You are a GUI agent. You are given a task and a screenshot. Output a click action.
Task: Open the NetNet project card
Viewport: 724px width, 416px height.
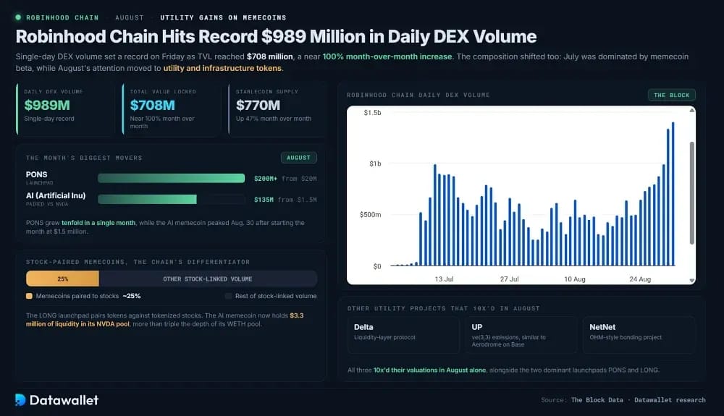639,335
